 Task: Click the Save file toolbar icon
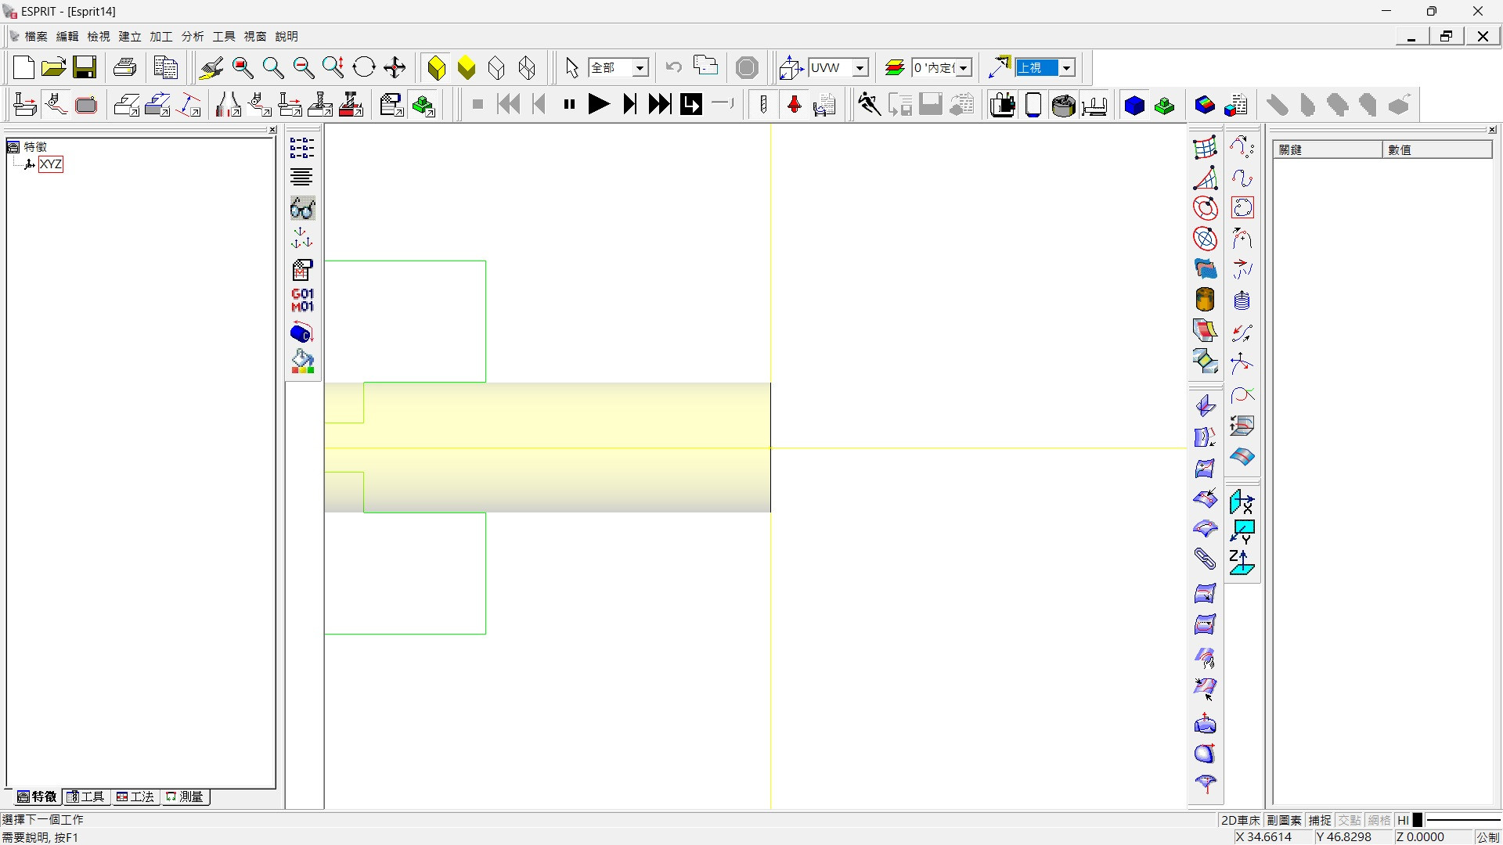coord(85,68)
